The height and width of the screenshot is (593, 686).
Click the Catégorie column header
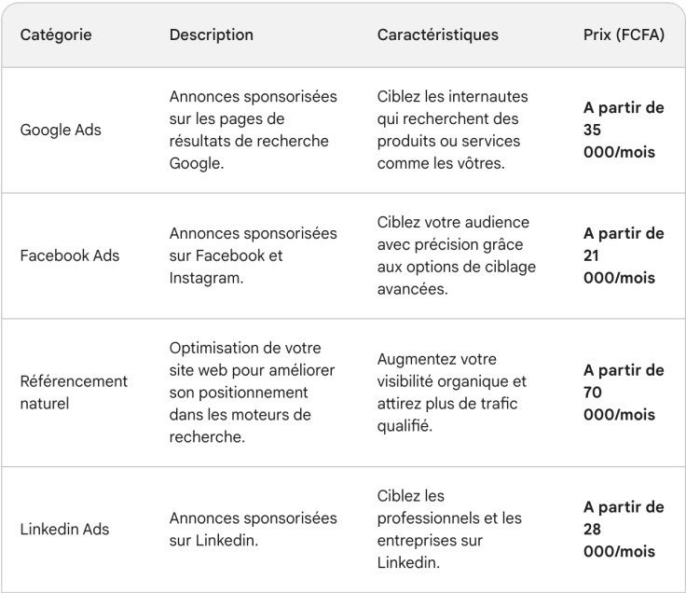coord(57,35)
